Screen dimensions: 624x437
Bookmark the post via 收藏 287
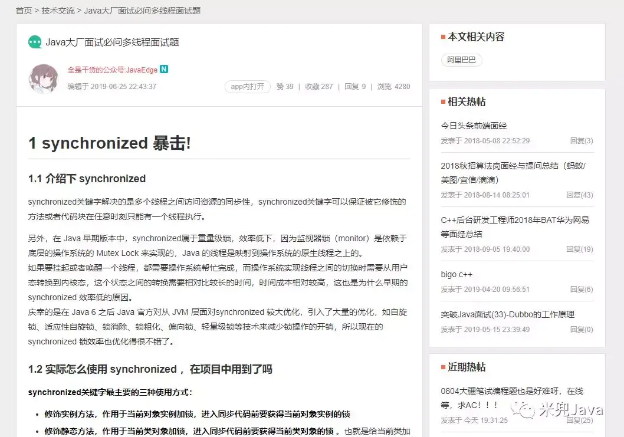click(318, 86)
